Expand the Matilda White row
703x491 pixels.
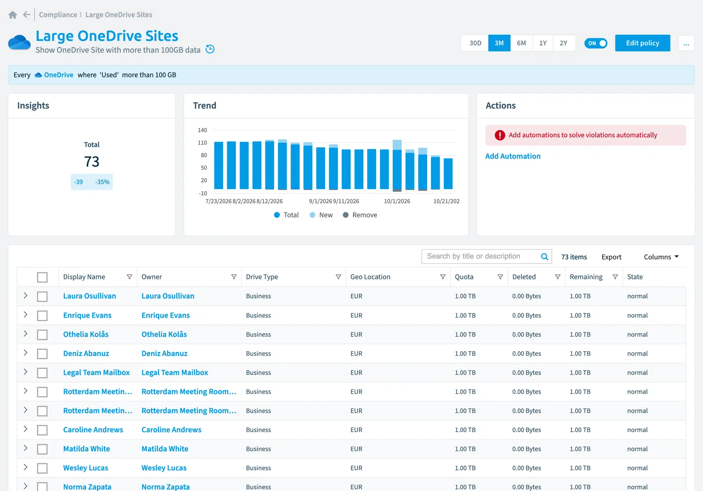click(25, 448)
